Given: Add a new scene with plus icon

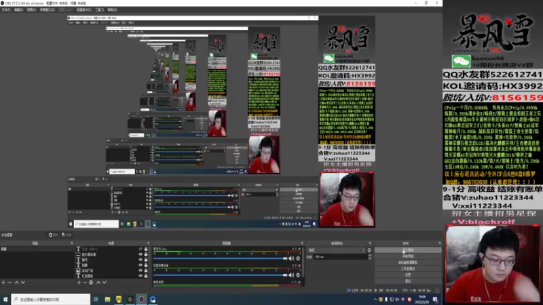Looking at the screenshot, I should pyautogui.click(x=3, y=283).
